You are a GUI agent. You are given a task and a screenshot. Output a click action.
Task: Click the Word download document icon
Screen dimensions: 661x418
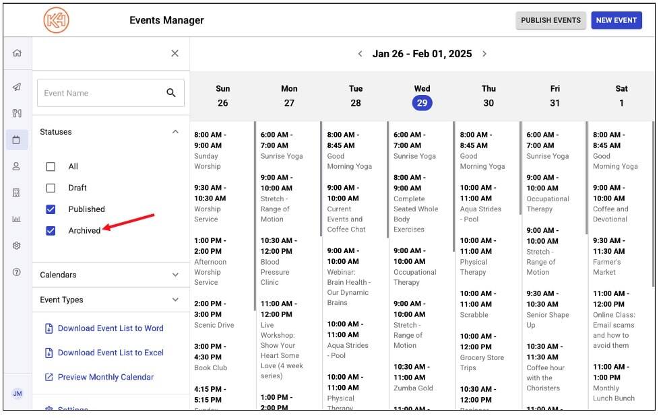[x=49, y=328]
